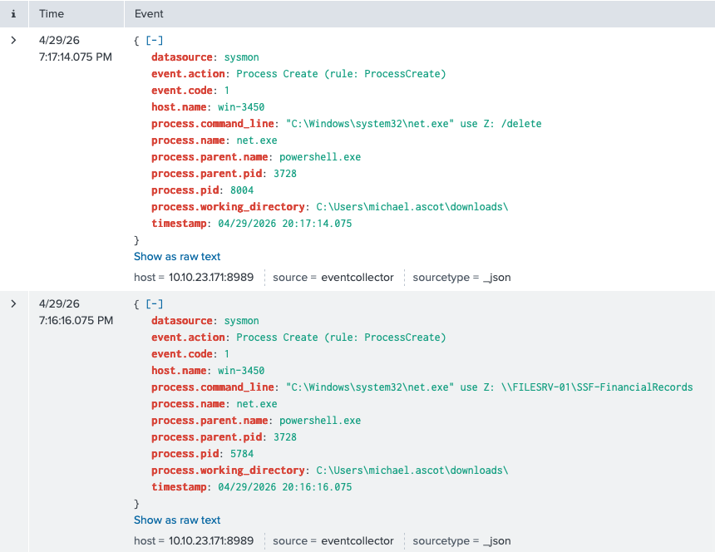Click source eventcollector under first event

tap(357, 277)
